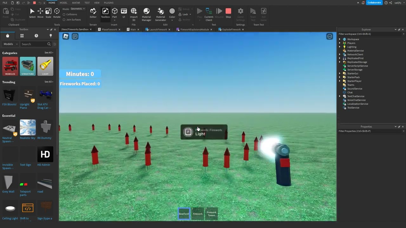Open Toolbox creations lightbulb tab
The image size is (406, 228).
pyautogui.click(x=50, y=35)
